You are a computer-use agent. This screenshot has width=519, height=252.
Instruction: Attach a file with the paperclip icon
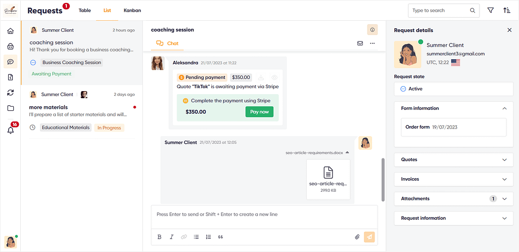[x=357, y=237]
